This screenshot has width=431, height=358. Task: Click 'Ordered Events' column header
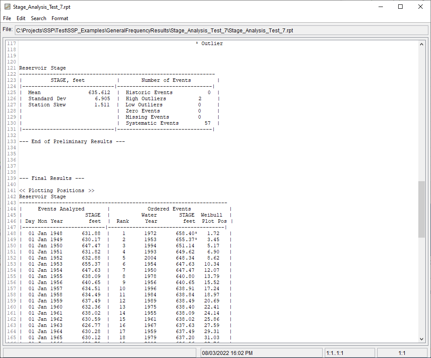pos(169,209)
